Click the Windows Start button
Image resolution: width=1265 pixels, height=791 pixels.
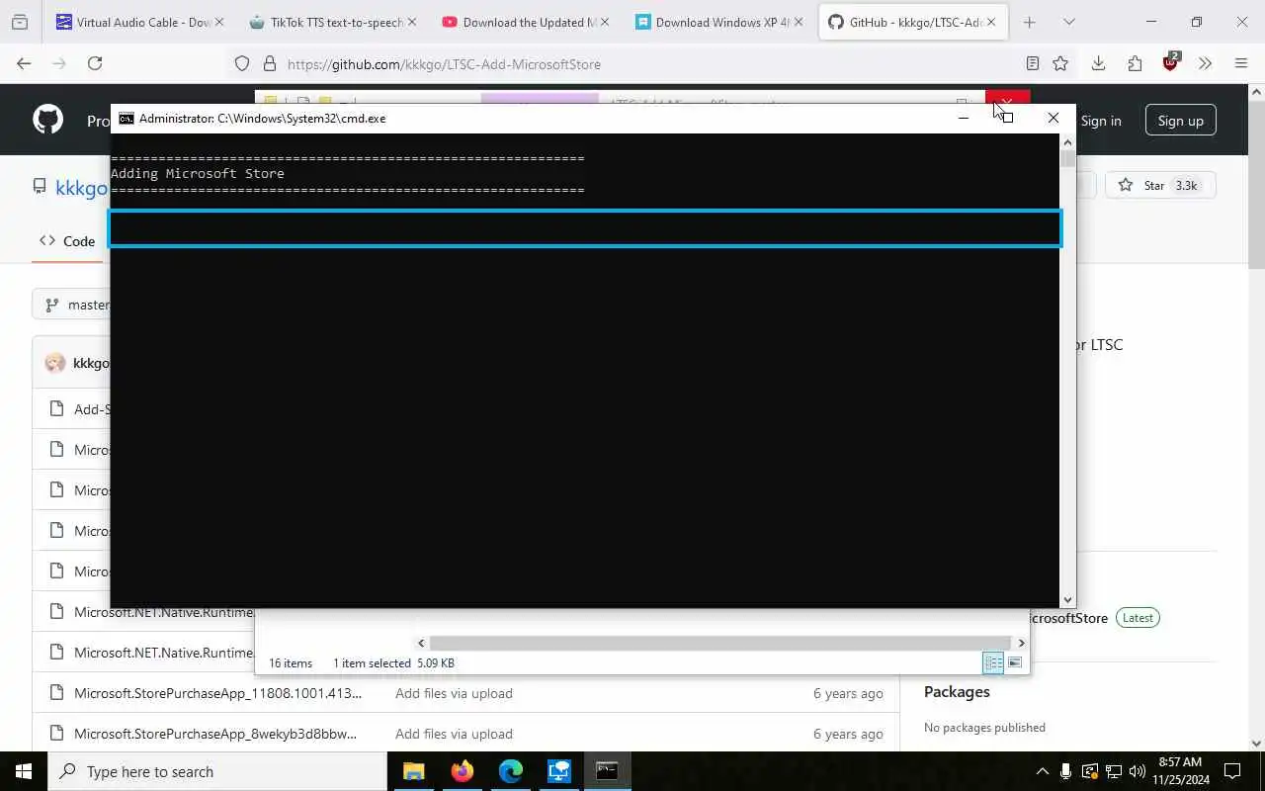click(24, 771)
